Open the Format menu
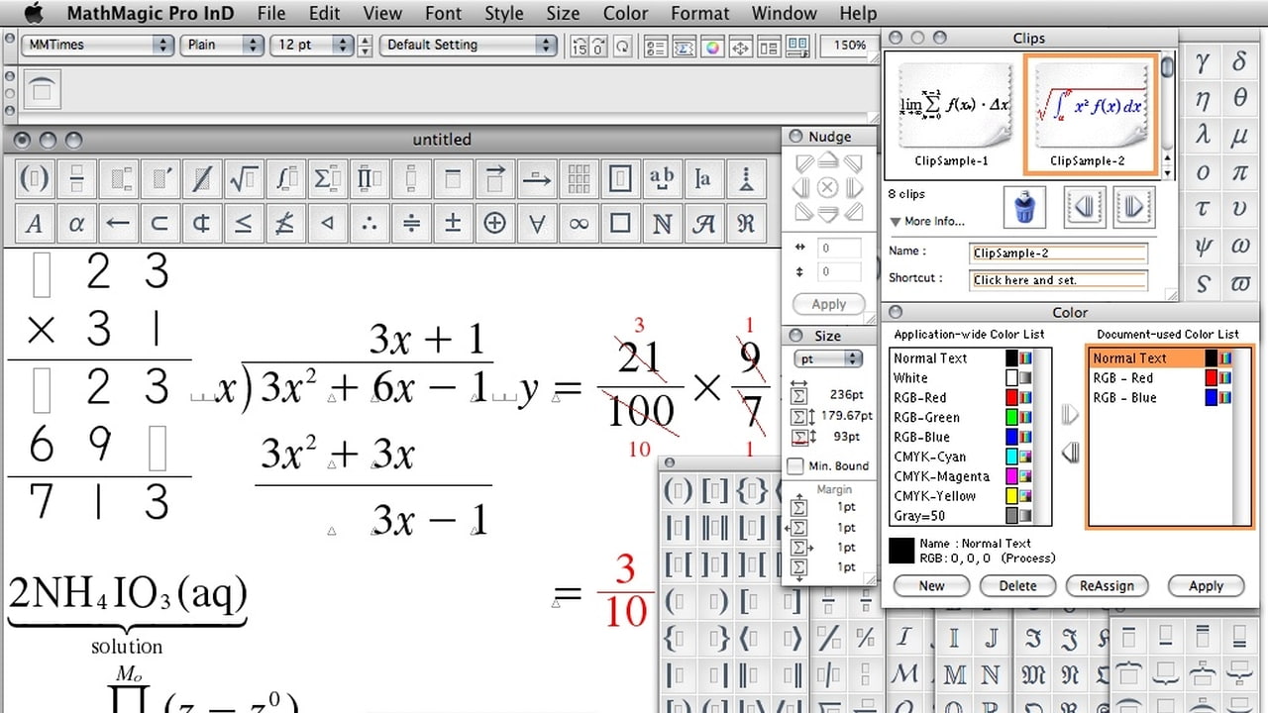 click(x=700, y=13)
